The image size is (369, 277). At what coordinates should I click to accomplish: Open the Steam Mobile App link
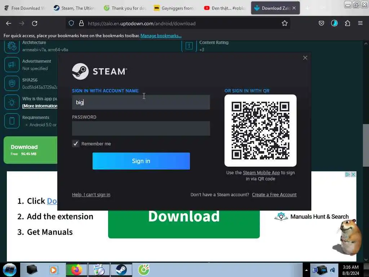click(261, 173)
